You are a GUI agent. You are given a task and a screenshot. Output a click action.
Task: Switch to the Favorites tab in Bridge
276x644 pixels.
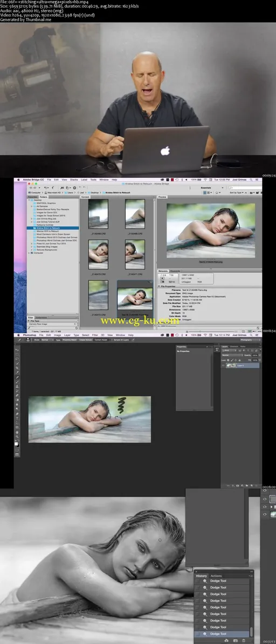(32, 197)
